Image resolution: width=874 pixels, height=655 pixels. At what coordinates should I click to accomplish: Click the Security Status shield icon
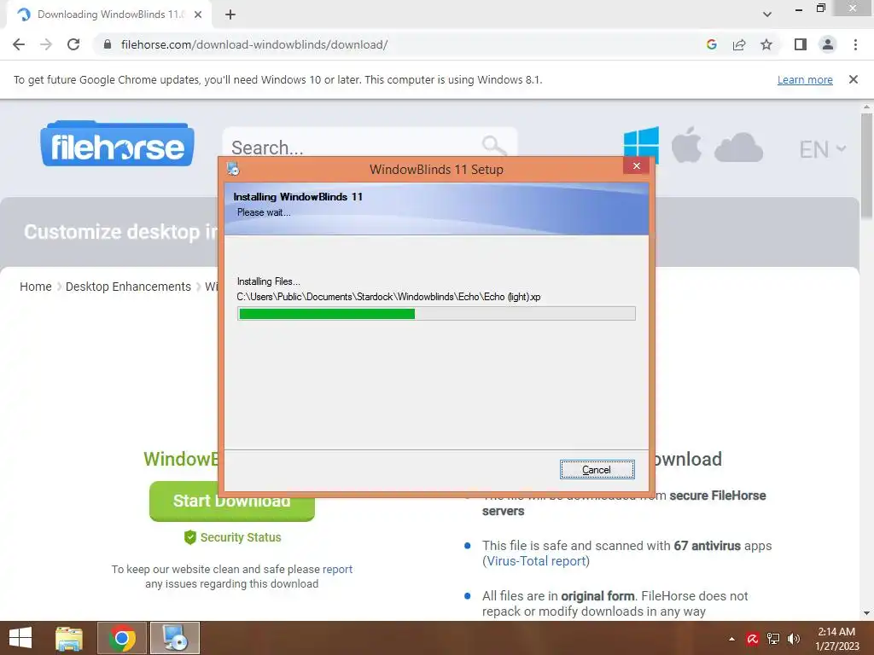190,537
